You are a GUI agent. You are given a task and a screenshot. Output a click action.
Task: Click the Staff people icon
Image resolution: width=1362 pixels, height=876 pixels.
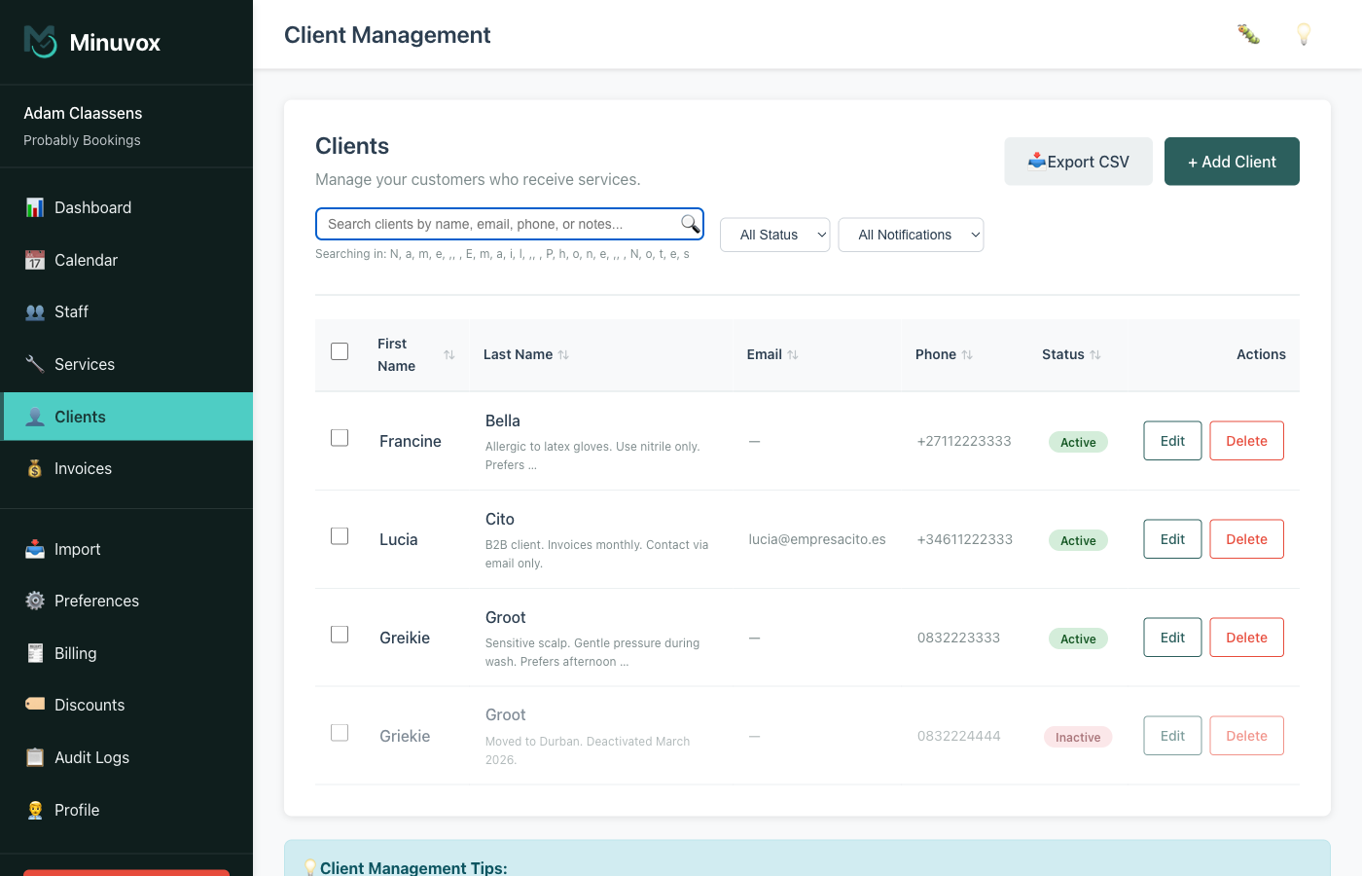tap(36, 311)
